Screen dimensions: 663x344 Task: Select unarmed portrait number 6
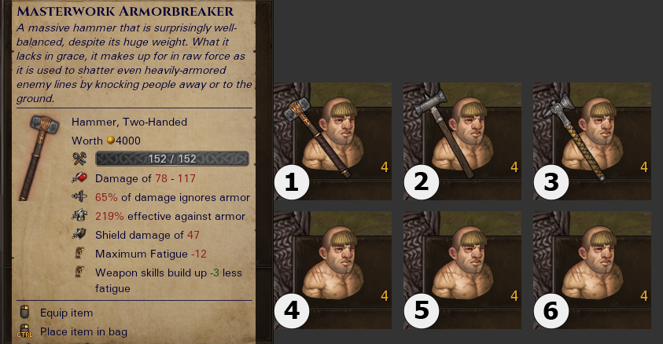[x=592, y=270]
